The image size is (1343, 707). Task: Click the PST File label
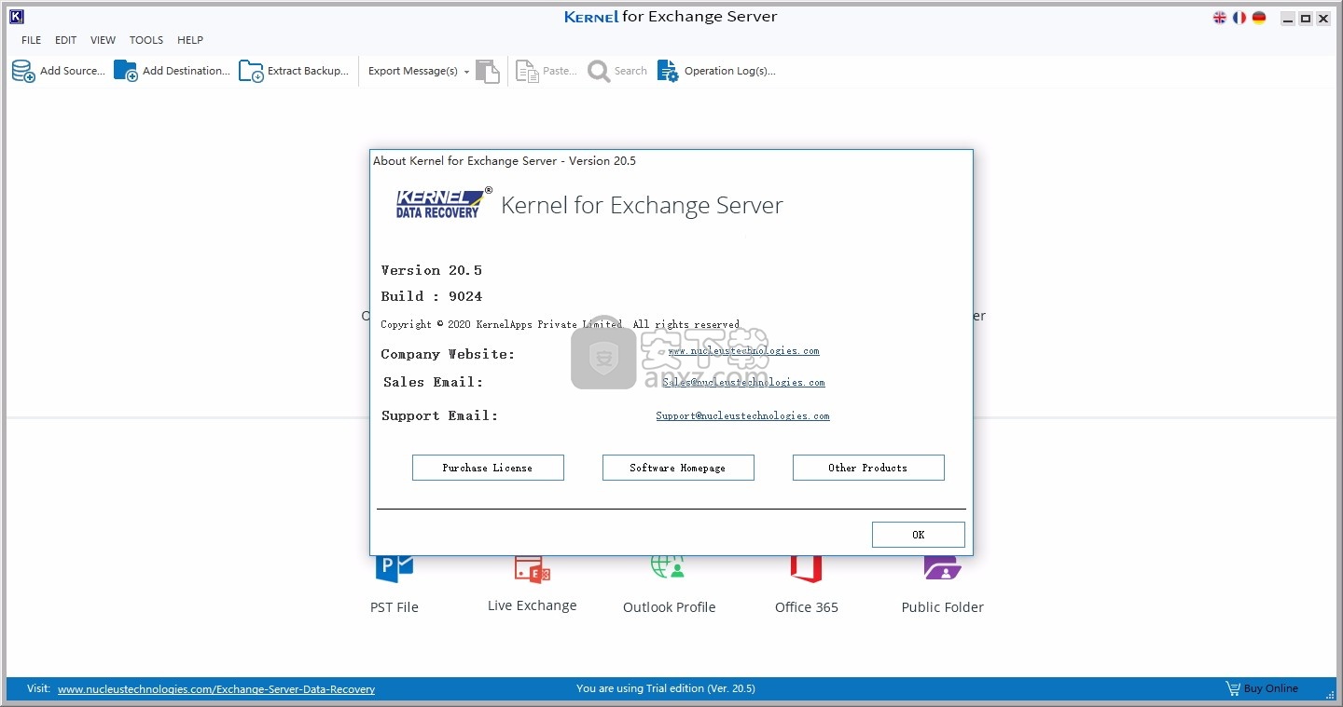pos(395,607)
